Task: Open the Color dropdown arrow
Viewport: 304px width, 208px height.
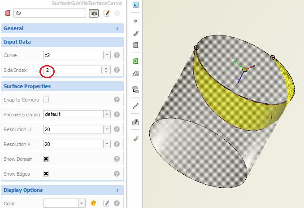Action: pyautogui.click(x=82, y=203)
